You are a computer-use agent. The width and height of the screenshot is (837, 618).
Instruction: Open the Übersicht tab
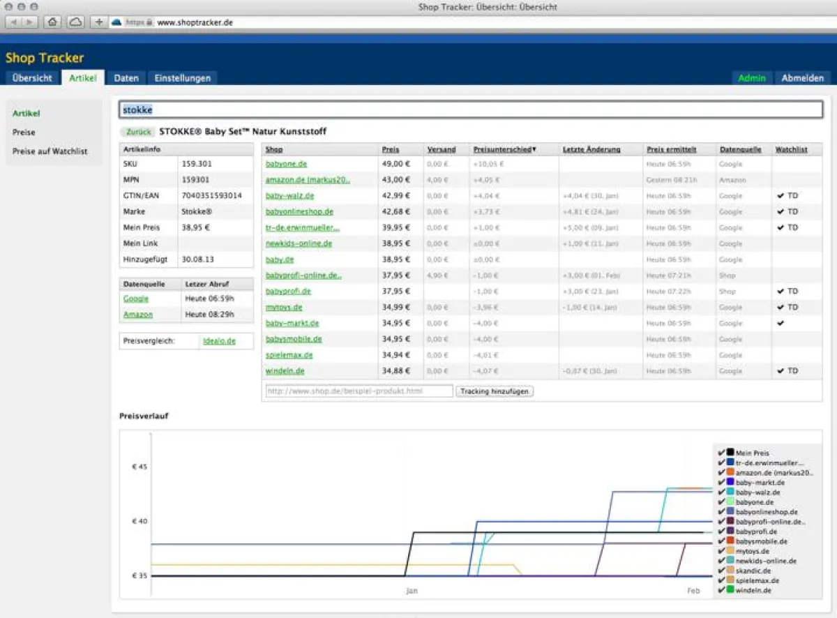32,78
